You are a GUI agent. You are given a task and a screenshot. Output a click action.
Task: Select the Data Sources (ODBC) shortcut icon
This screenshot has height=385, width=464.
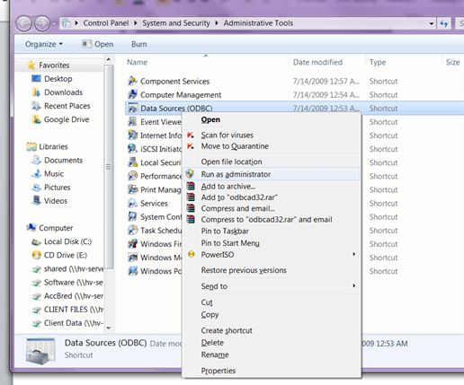(x=132, y=108)
